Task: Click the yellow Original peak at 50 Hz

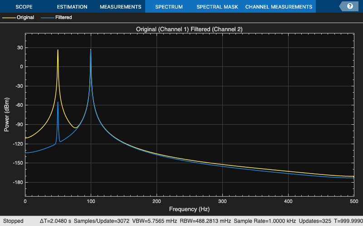Action: pyautogui.click(x=58, y=50)
